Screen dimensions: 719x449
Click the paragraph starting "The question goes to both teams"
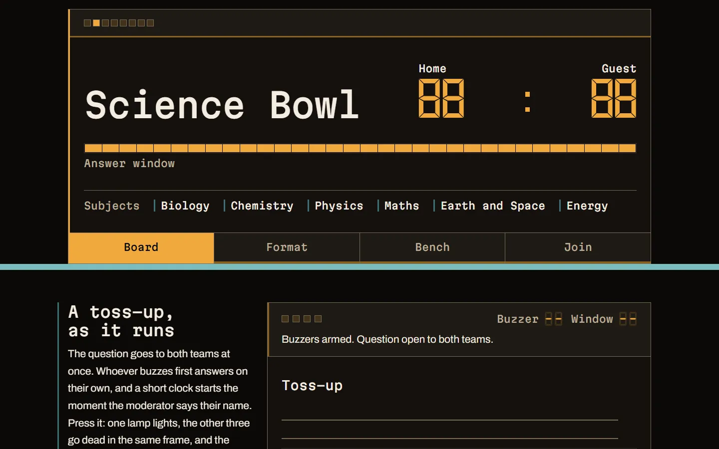(160, 397)
